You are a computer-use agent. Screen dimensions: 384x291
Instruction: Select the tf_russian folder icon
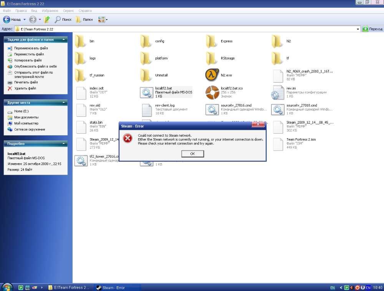(x=80, y=75)
